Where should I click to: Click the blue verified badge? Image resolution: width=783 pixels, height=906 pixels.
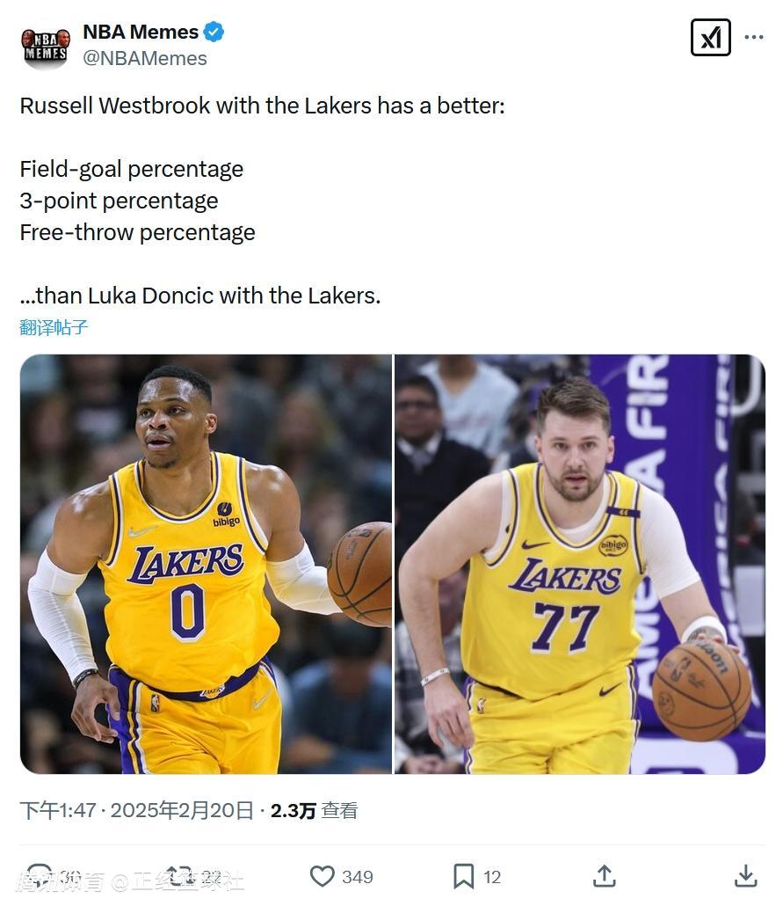[x=214, y=32]
